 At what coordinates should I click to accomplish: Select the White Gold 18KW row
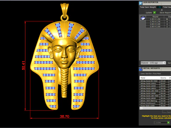click(x=155, y=98)
